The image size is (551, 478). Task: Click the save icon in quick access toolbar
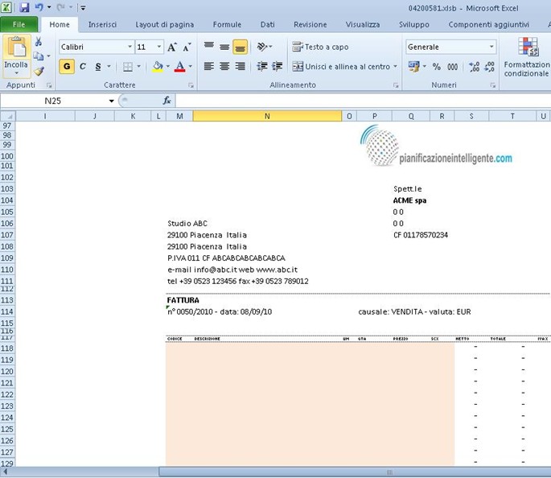(x=24, y=7)
